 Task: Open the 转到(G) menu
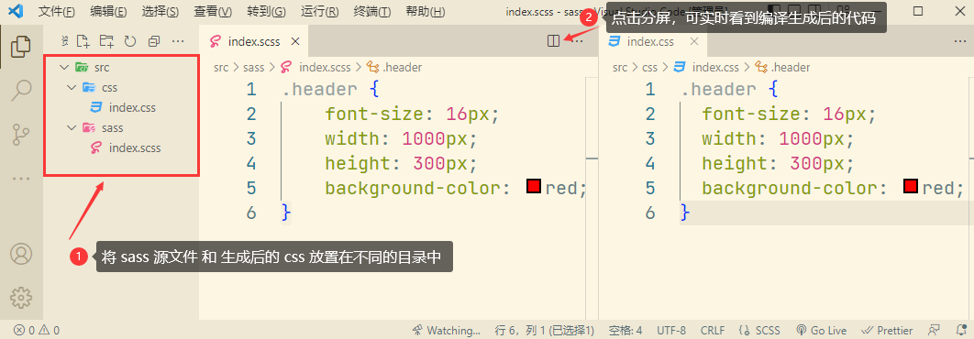(x=266, y=12)
